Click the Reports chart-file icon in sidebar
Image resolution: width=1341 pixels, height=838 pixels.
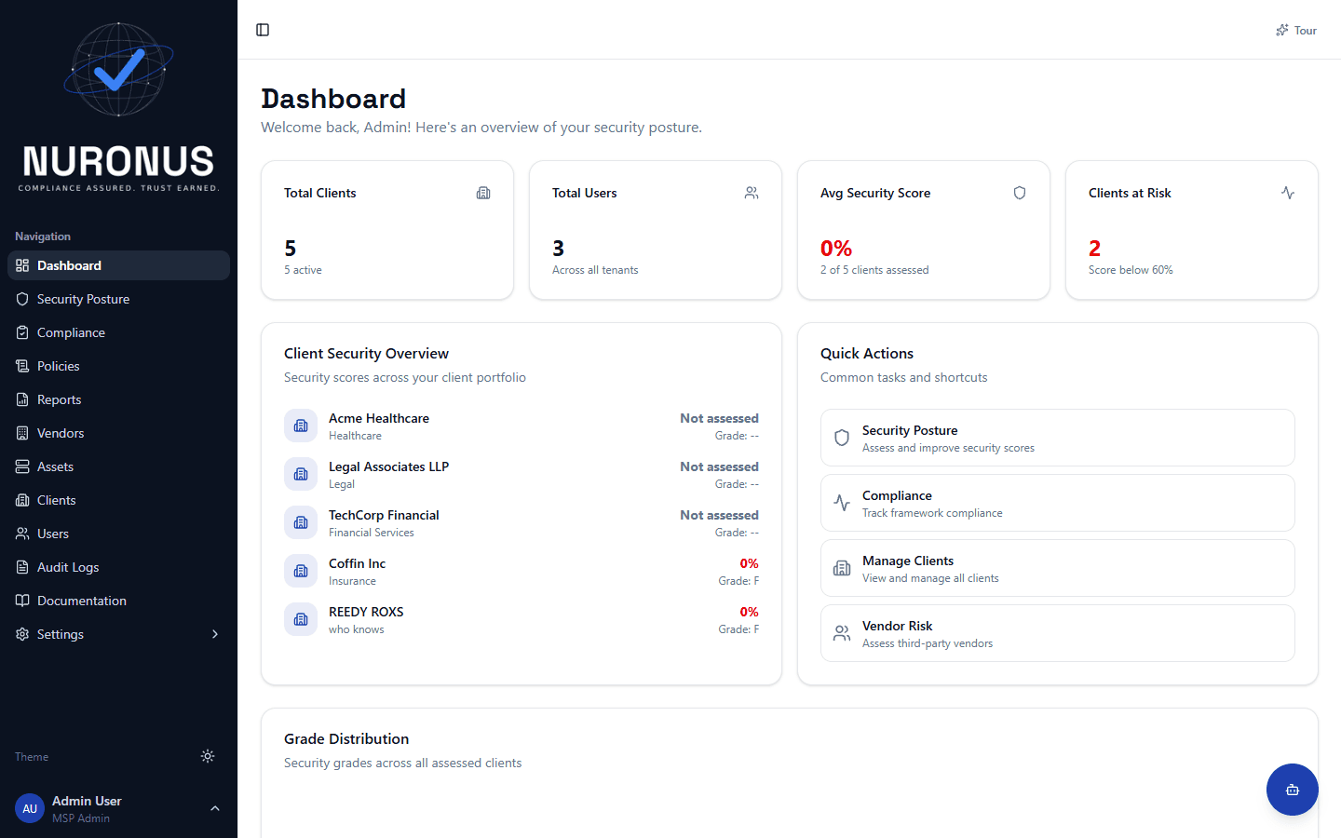click(22, 399)
